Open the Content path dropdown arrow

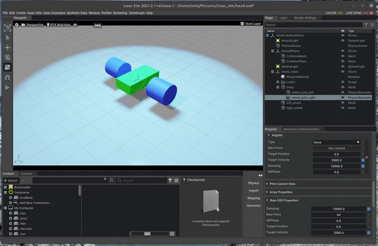105,179
